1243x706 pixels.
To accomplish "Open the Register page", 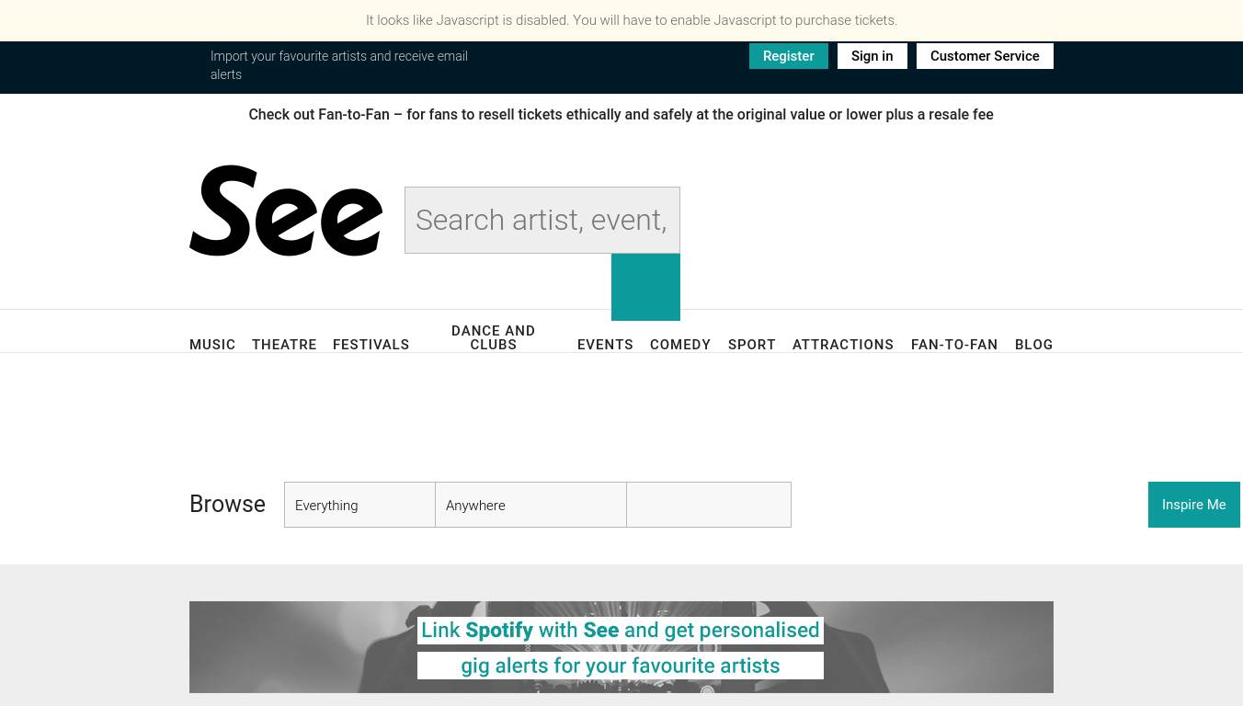I will tap(788, 56).
